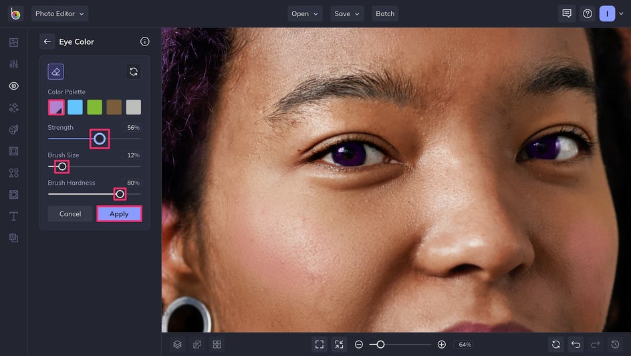
Task: Open the Edit sliders tool in sidebar
Action: [x=13, y=64]
